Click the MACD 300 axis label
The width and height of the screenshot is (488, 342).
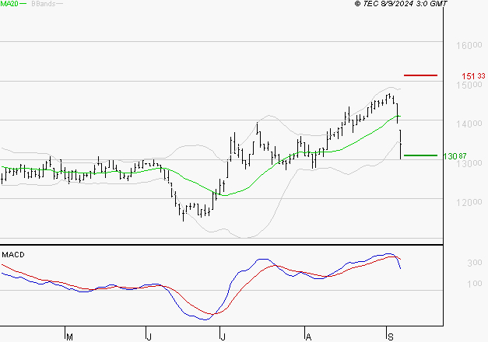[x=475, y=263]
